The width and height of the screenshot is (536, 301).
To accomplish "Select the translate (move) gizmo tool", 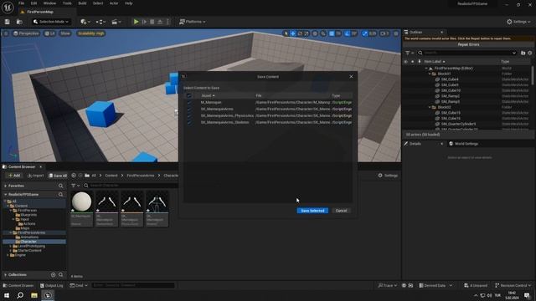I will (x=293, y=33).
